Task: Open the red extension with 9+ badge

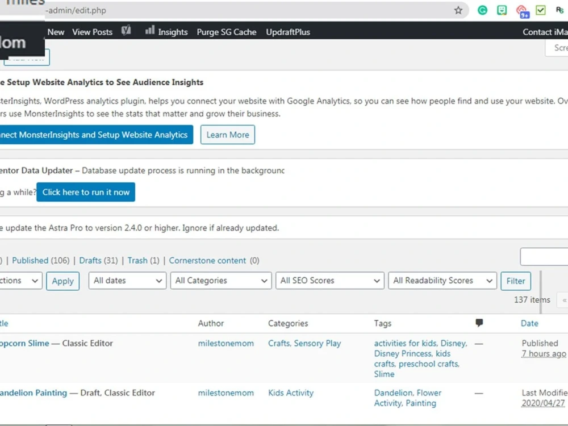Action: click(x=523, y=11)
